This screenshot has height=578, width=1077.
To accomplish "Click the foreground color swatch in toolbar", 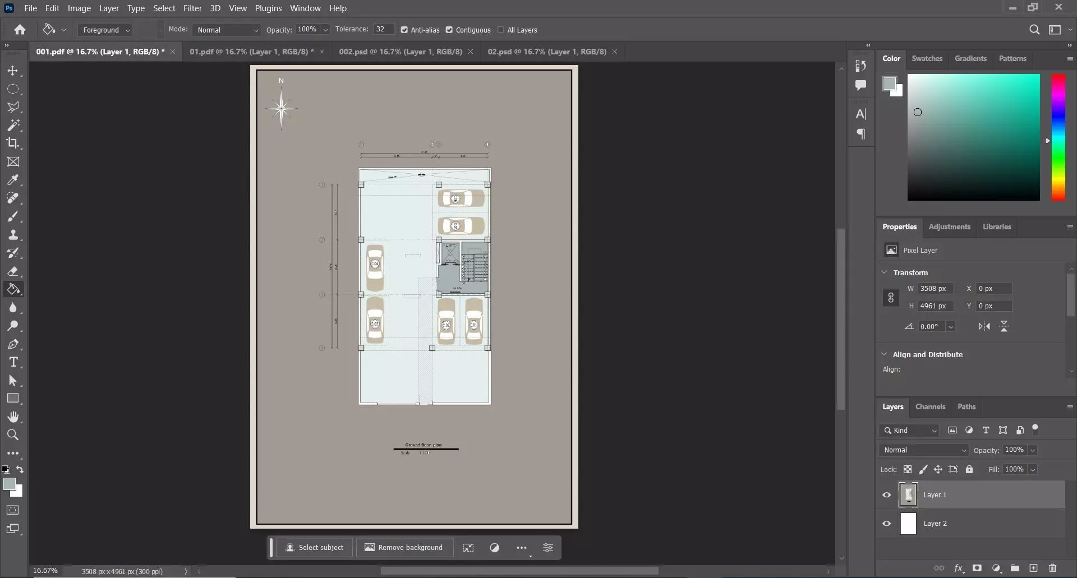I will (x=10, y=484).
